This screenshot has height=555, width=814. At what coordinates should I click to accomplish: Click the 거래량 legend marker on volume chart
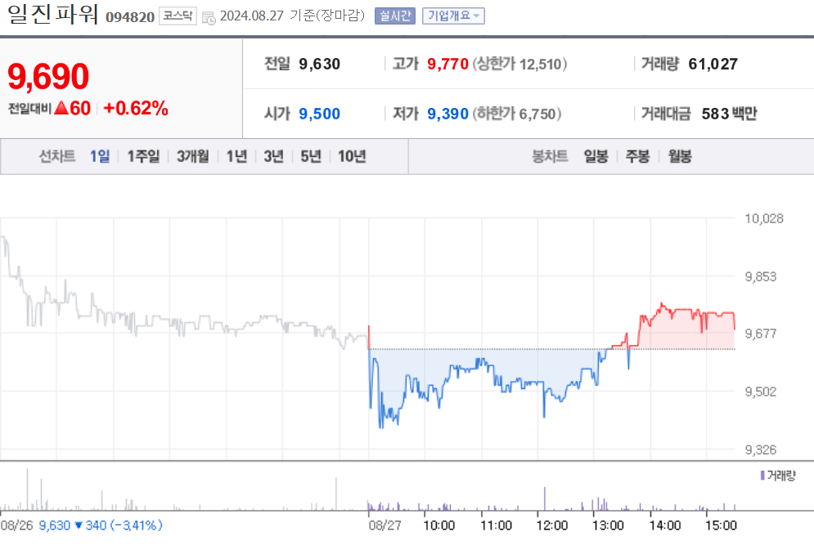tap(762, 475)
